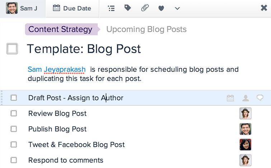Open the Due Date picker
Viewport: 271px width, 168px height.
click(72, 9)
